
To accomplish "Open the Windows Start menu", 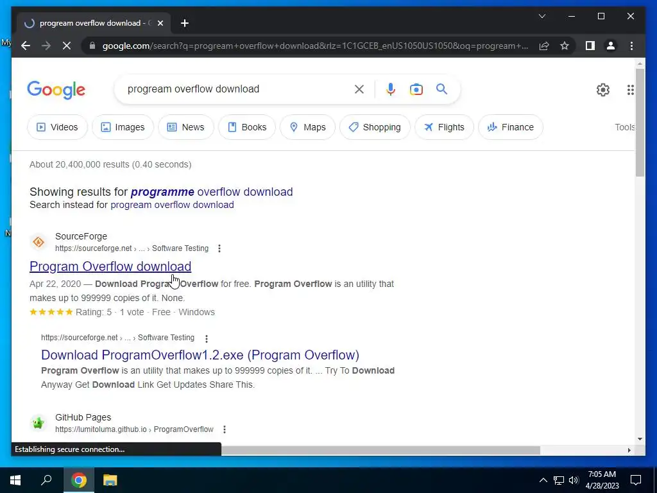I will tap(15, 480).
